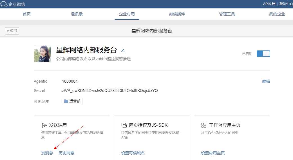The image size is (293, 160).
Task: Click the 运营部 folder icon
Action: click(66, 101)
